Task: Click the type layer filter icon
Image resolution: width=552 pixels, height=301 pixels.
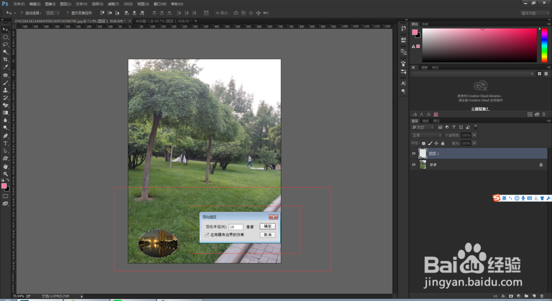Action: (454, 127)
